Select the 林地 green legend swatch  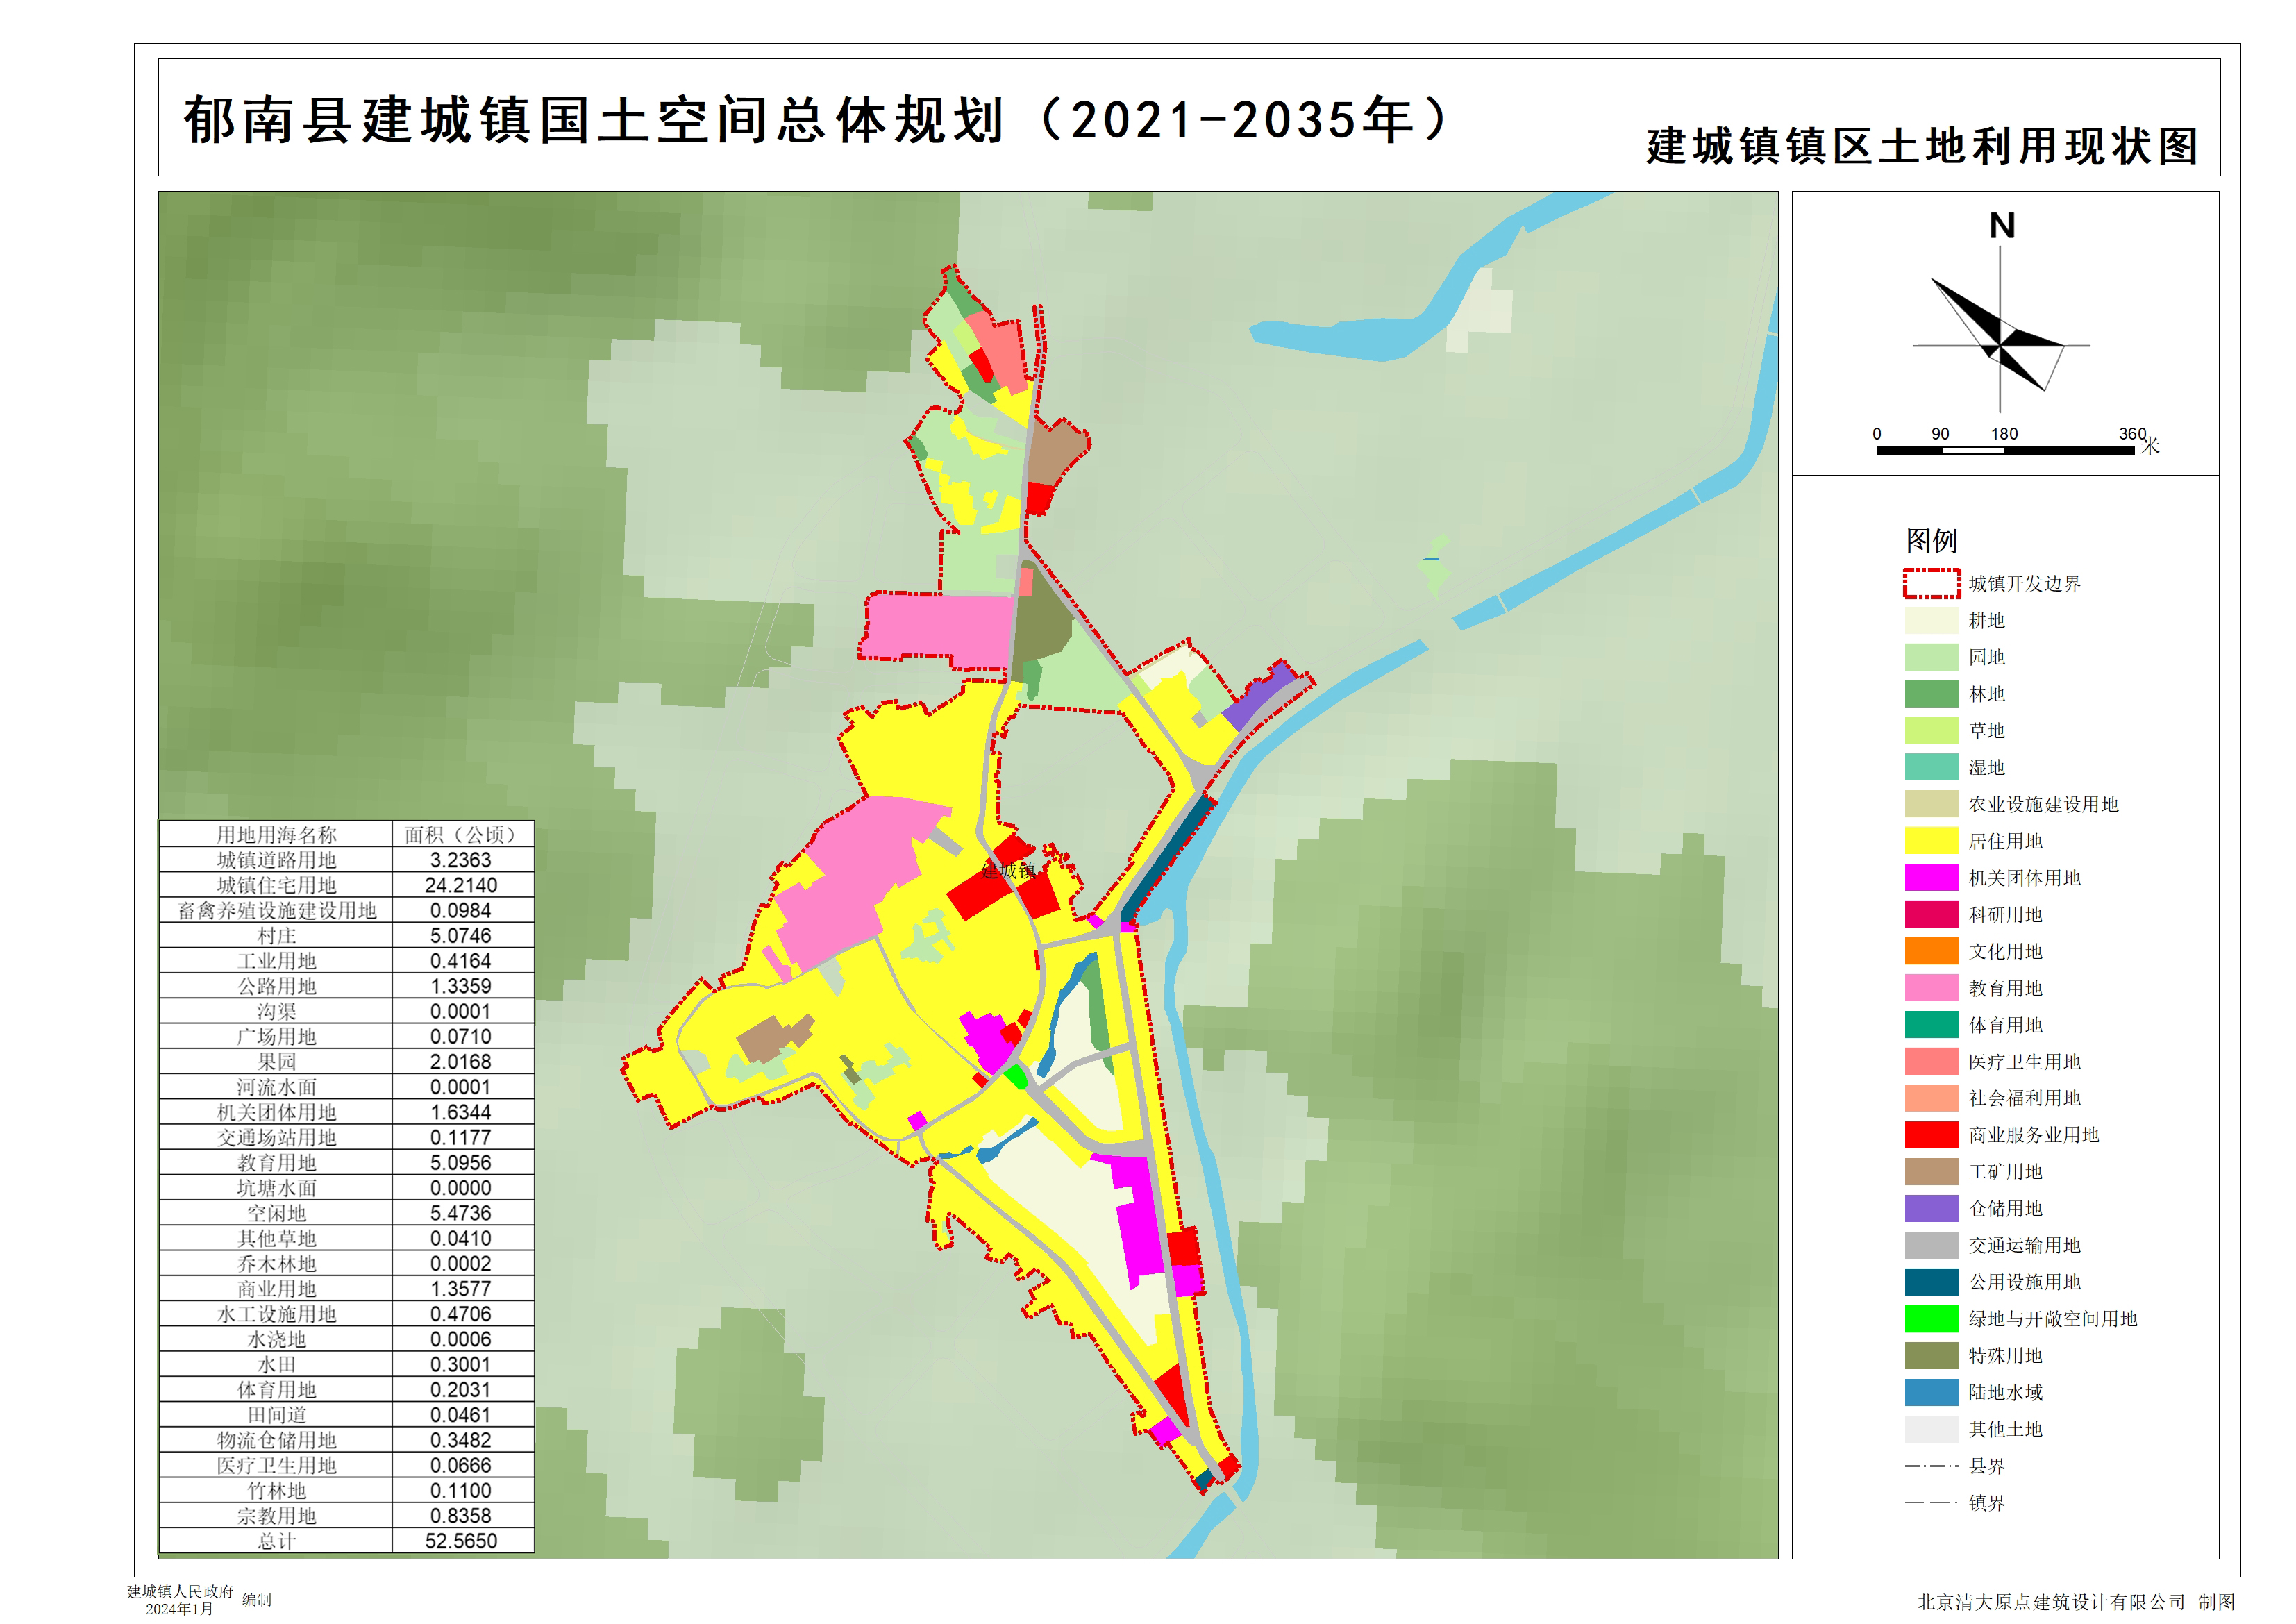pyautogui.click(x=1931, y=694)
